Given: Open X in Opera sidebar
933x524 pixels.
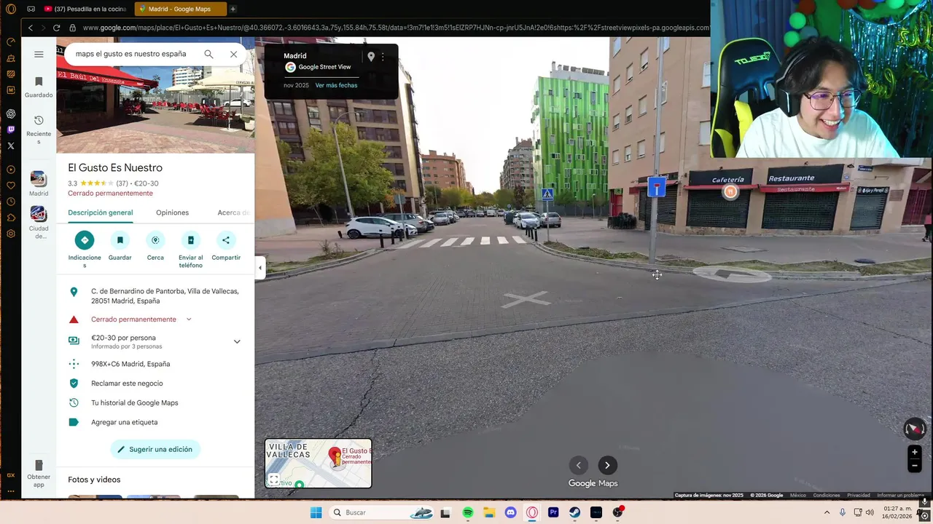Looking at the screenshot, I should [11, 146].
